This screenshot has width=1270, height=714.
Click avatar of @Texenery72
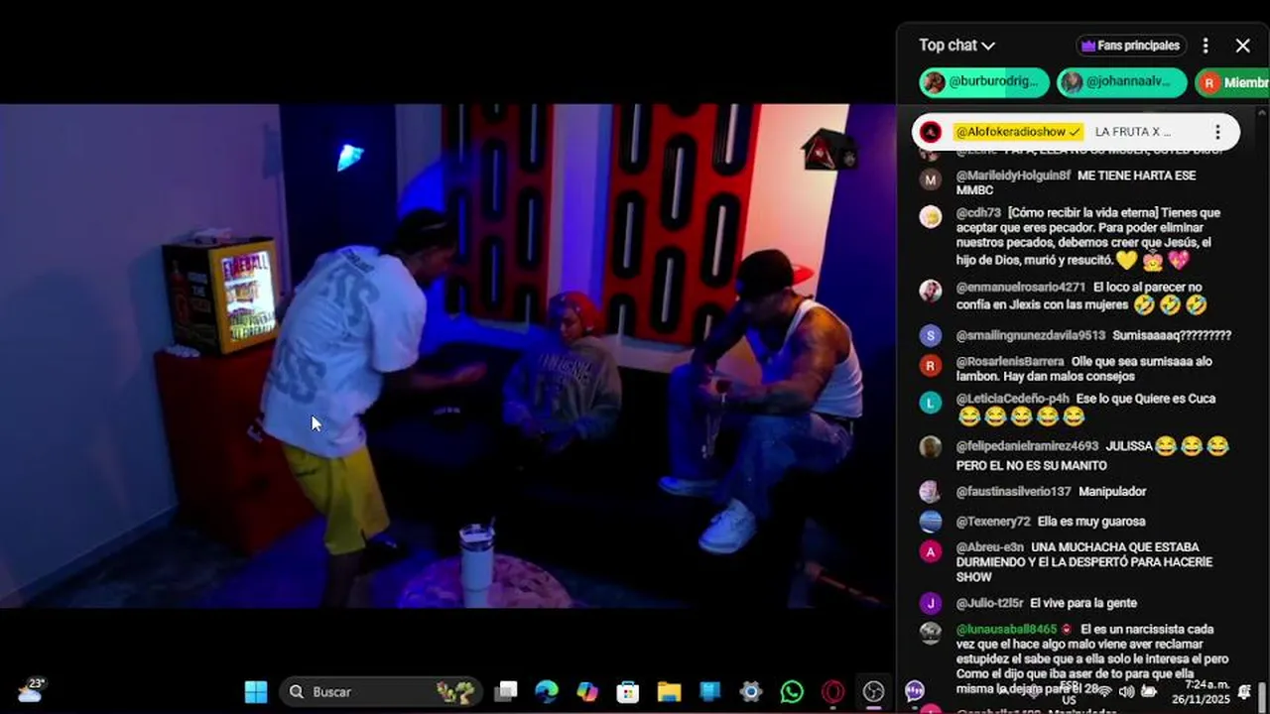[x=930, y=522]
